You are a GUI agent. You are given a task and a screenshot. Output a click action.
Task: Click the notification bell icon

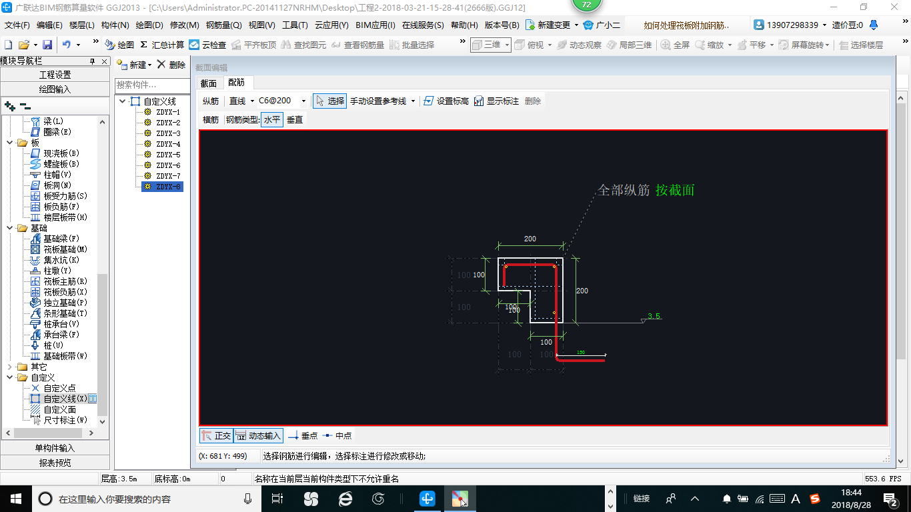[x=874, y=25]
